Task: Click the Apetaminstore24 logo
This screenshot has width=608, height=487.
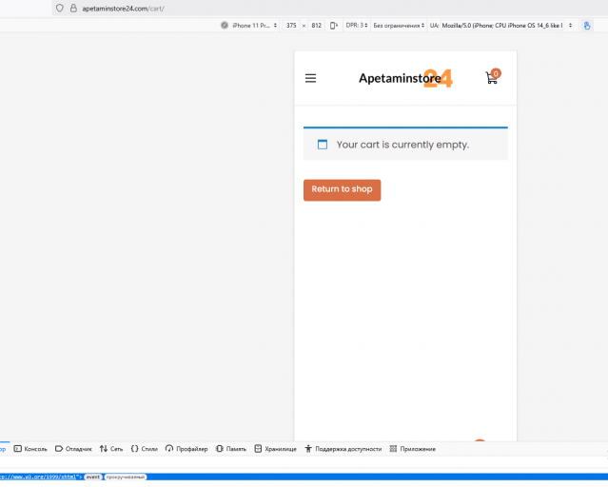Action: (x=405, y=79)
